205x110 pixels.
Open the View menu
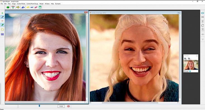tap(9, 4)
